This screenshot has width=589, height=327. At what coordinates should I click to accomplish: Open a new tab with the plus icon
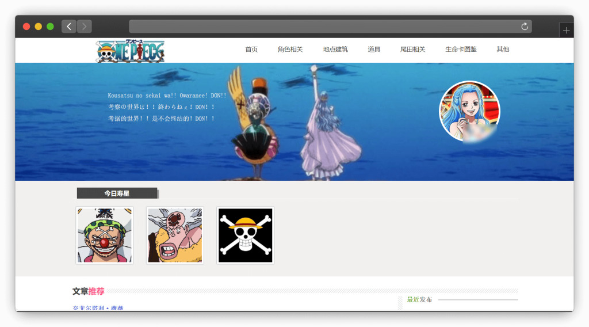(x=566, y=31)
